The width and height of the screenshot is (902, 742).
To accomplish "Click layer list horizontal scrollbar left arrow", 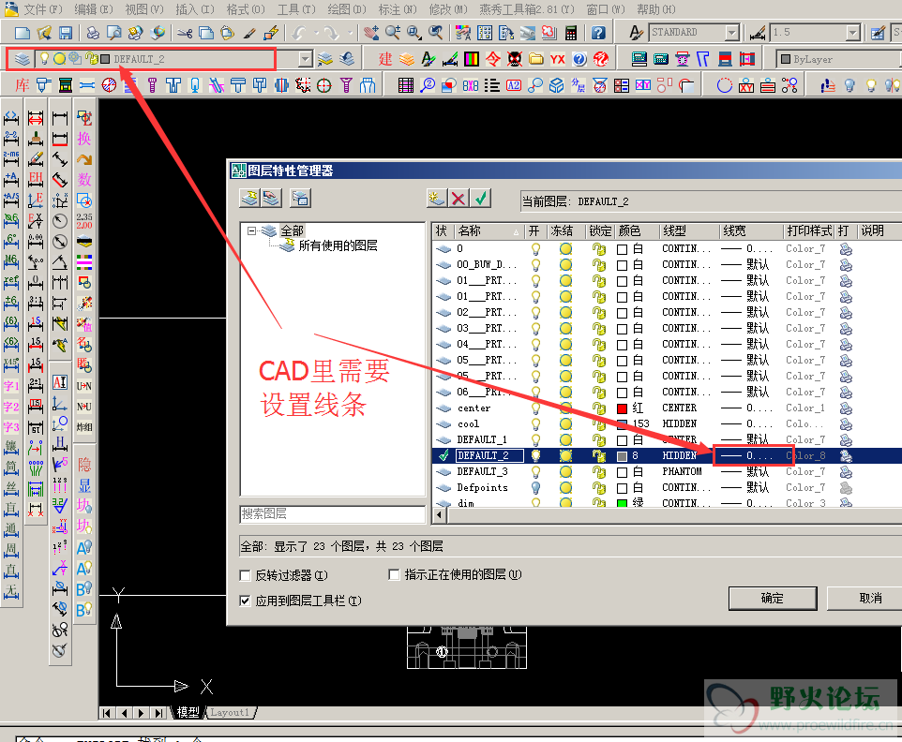I will [440, 515].
